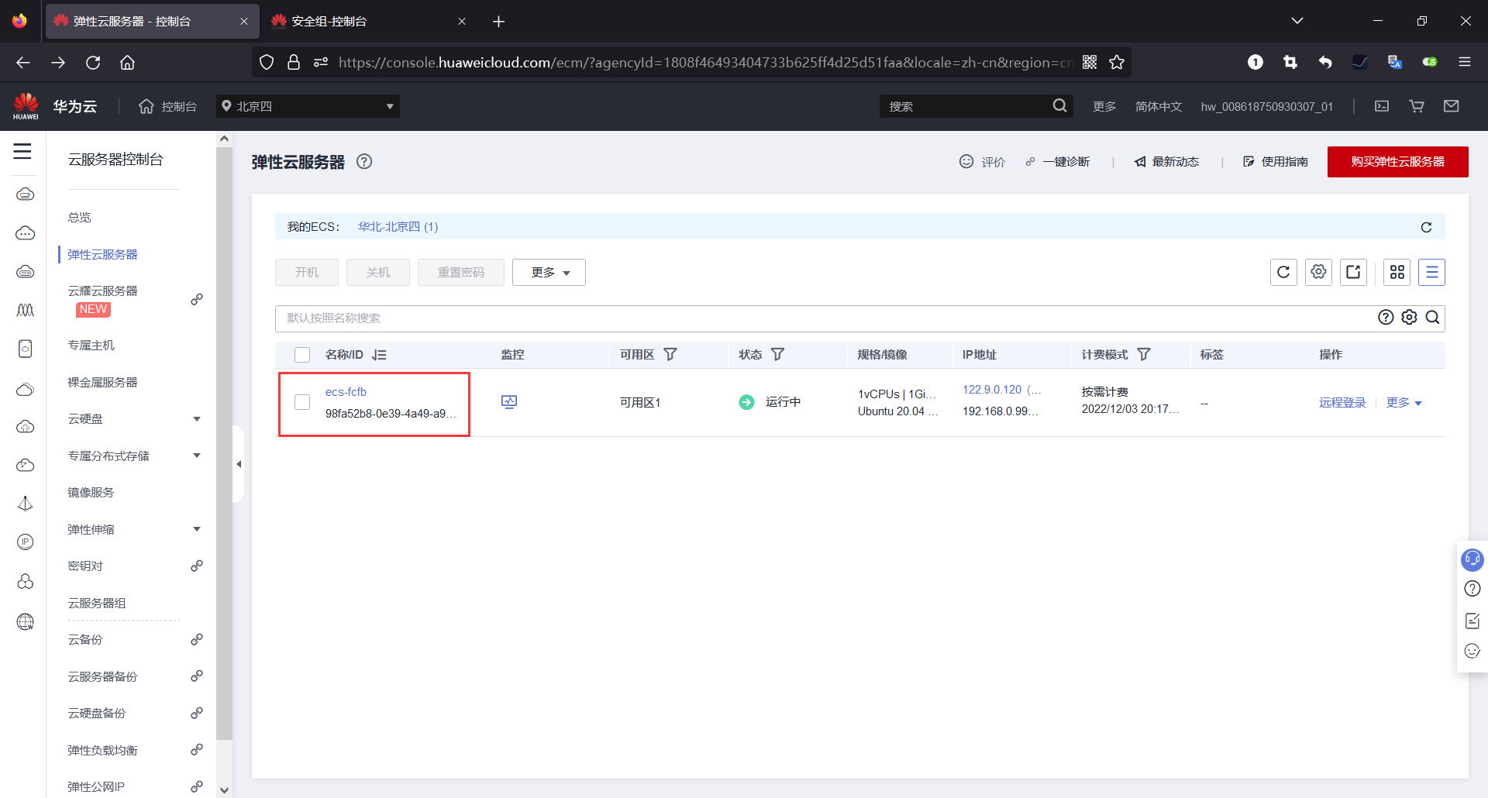1488x798 pixels.
Task: Reload the browser page
Action: pyautogui.click(x=93, y=62)
